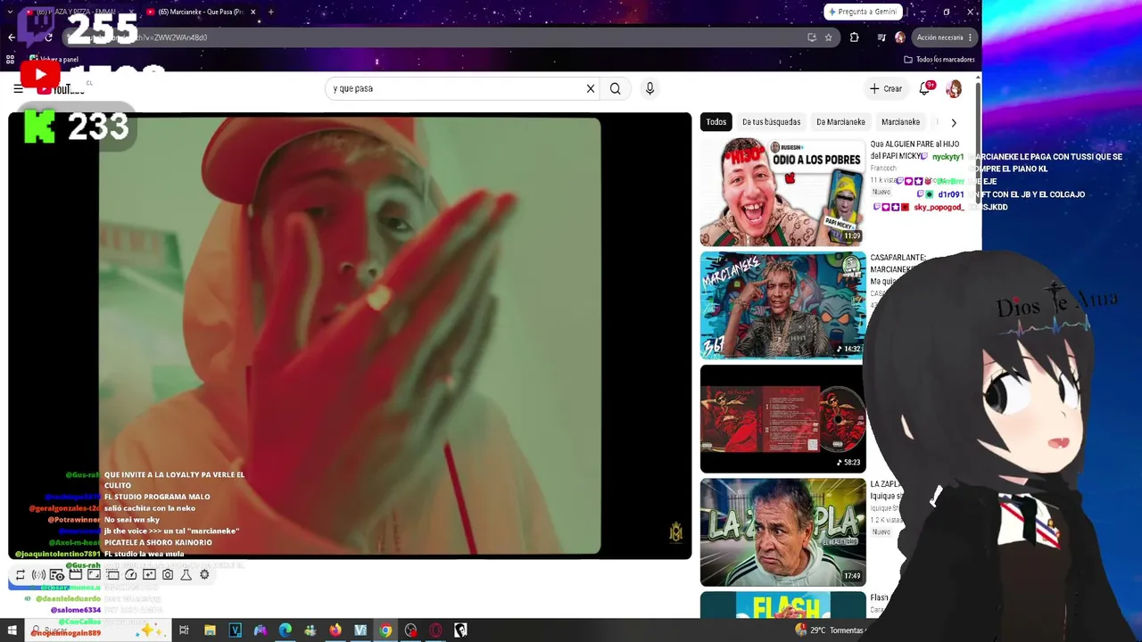Click the clapperboard icon in overlay toolbar

tap(76, 575)
